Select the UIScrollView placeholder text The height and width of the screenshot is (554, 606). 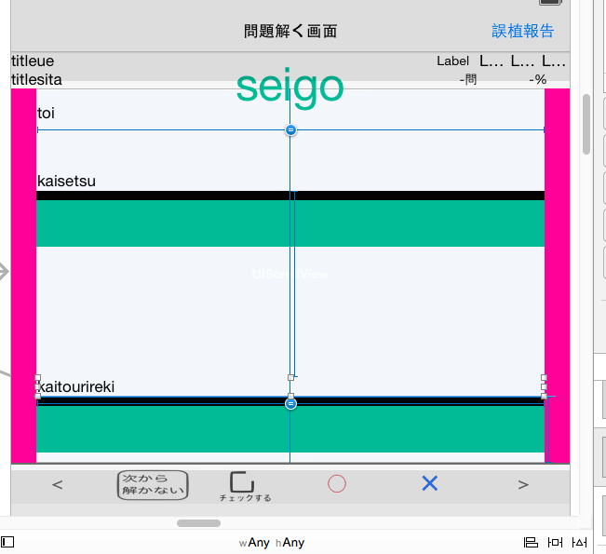(290, 274)
